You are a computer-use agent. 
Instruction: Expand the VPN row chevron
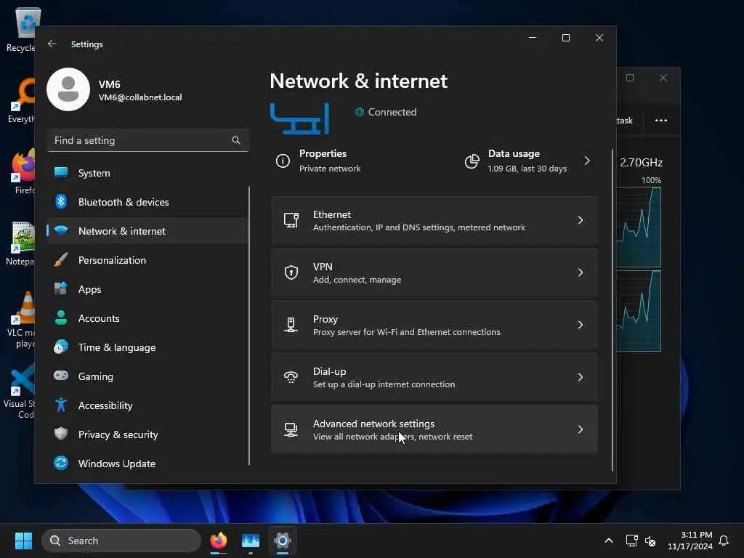(581, 272)
